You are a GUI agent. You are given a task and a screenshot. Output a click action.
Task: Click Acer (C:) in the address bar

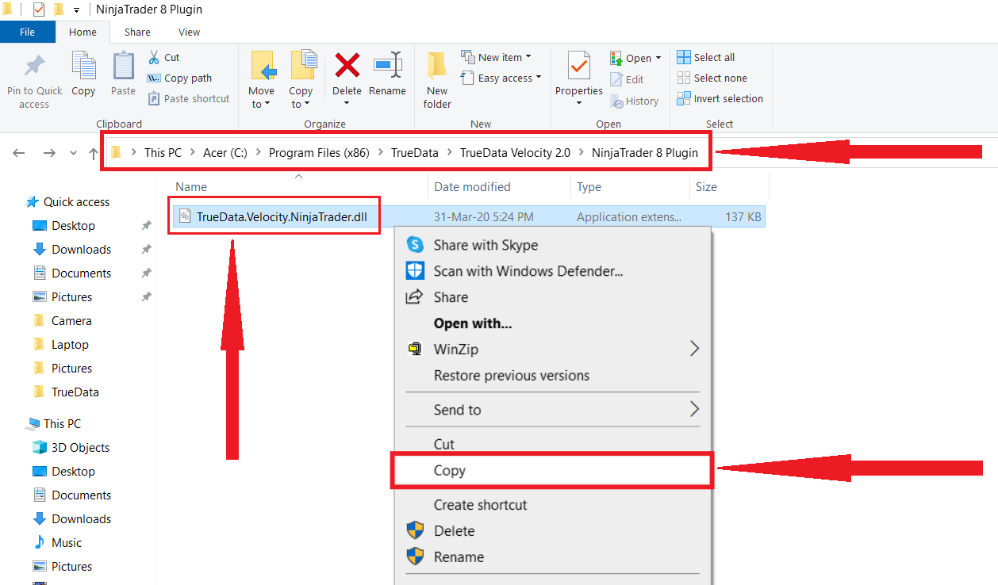[x=225, y=153]
